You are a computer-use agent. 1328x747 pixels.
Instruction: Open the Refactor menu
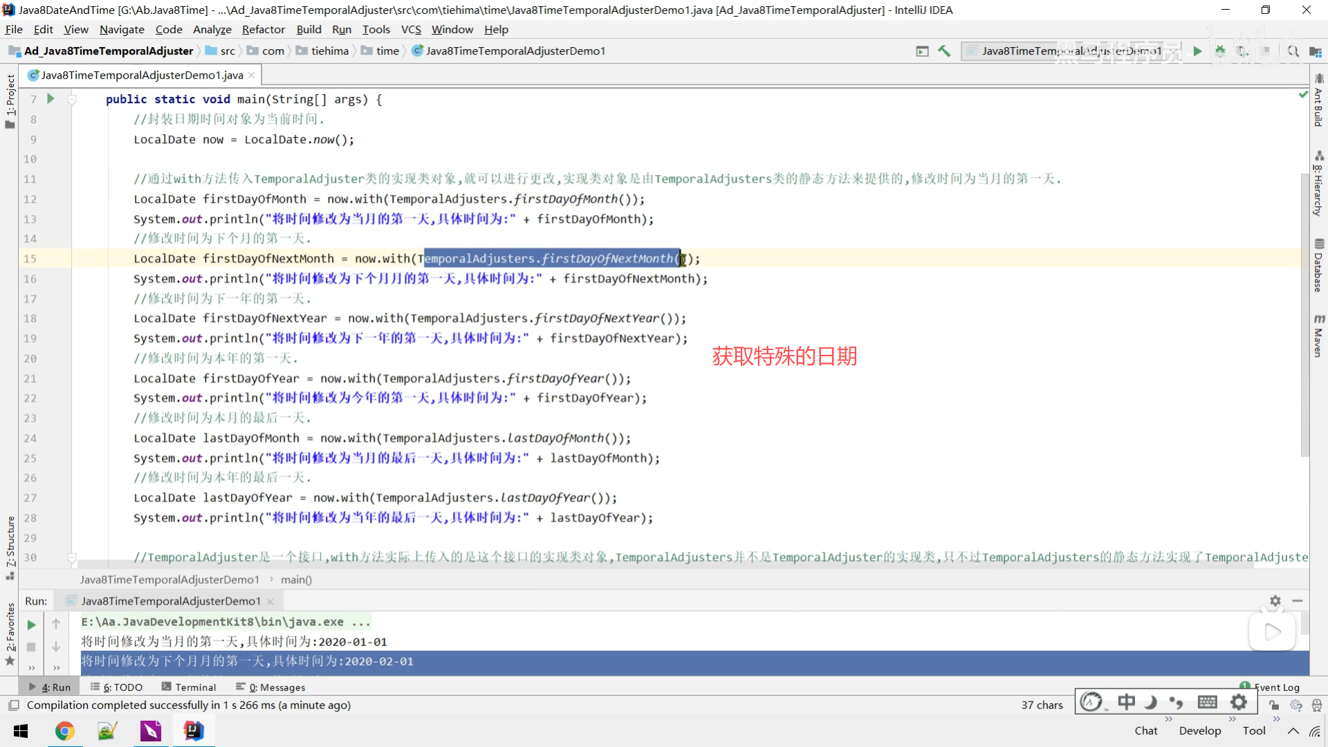tap(263, 29)
